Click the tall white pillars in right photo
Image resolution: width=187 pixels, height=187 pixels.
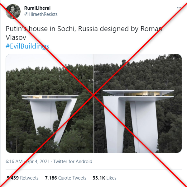(131, 125)
